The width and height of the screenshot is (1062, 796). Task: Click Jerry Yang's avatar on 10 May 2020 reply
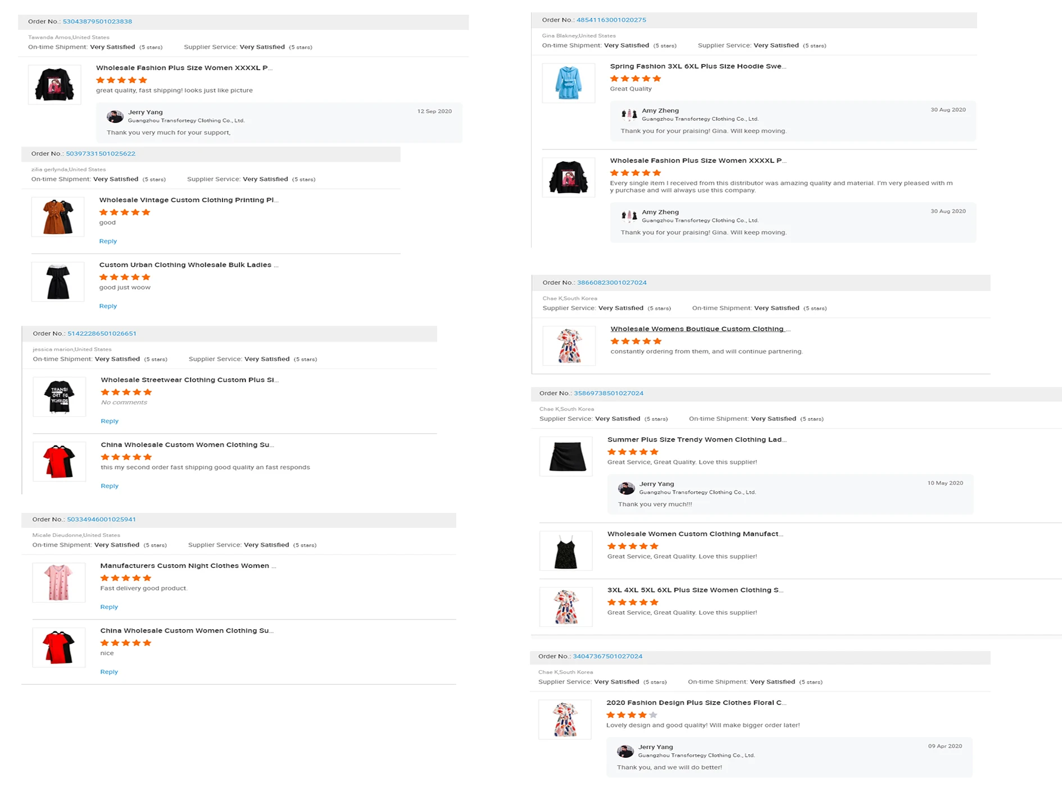click(626, 488)
